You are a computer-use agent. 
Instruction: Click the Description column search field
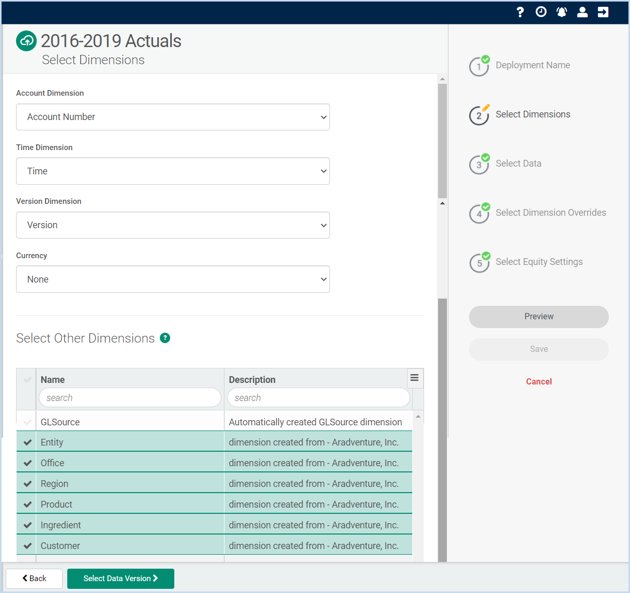tap(319, 397)
